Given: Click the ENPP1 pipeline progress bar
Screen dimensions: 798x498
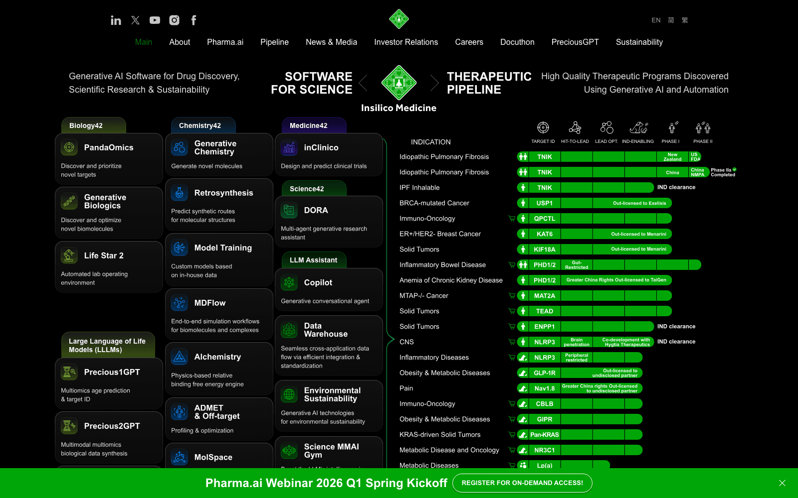Looking at the screenshot, I should pos(586,327).
